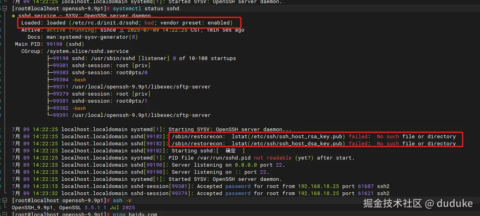Screen dimensions: 480x216
Task: Click 'PID file /var/run/sshd.pid' log text
Action: click(x=210, y=158)
